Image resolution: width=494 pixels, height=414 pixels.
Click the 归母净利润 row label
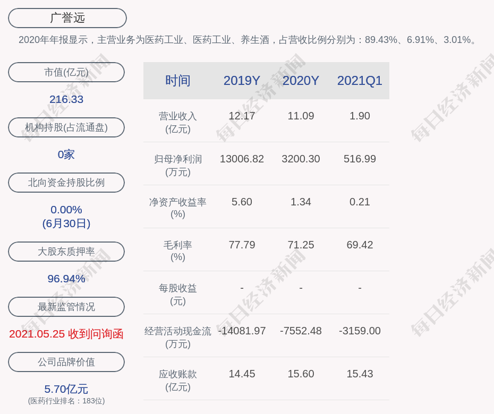(178, 165)
